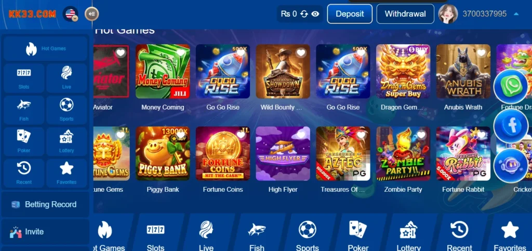
Task: Open the Facebook floating icon
Action: point(510,126)
